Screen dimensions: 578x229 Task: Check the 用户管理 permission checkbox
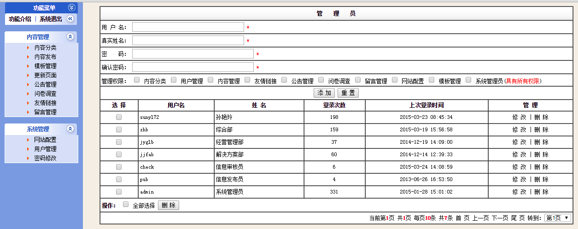tap(174, 80)
